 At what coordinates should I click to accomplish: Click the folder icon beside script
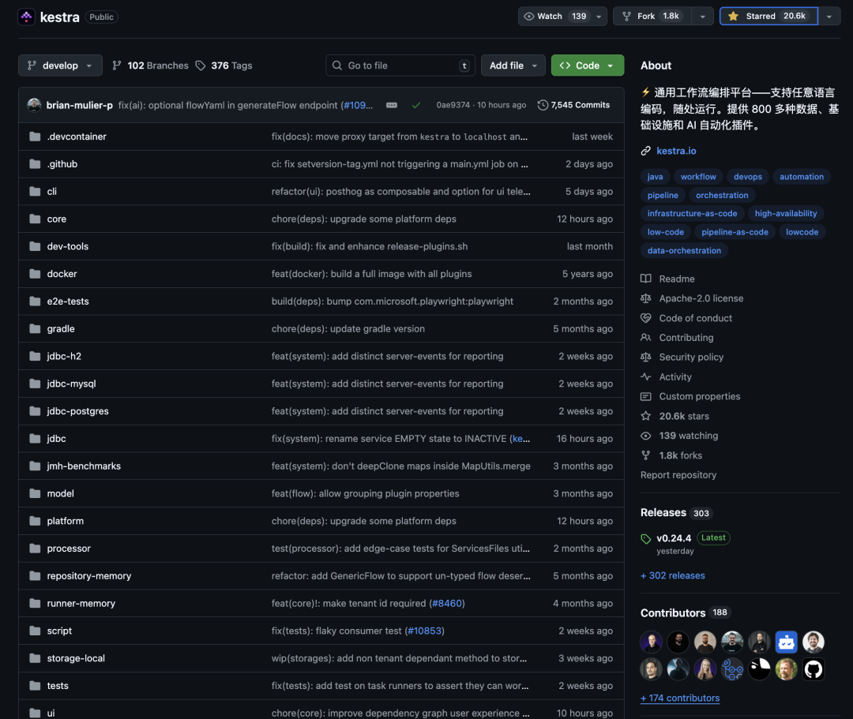click(35, 631)
